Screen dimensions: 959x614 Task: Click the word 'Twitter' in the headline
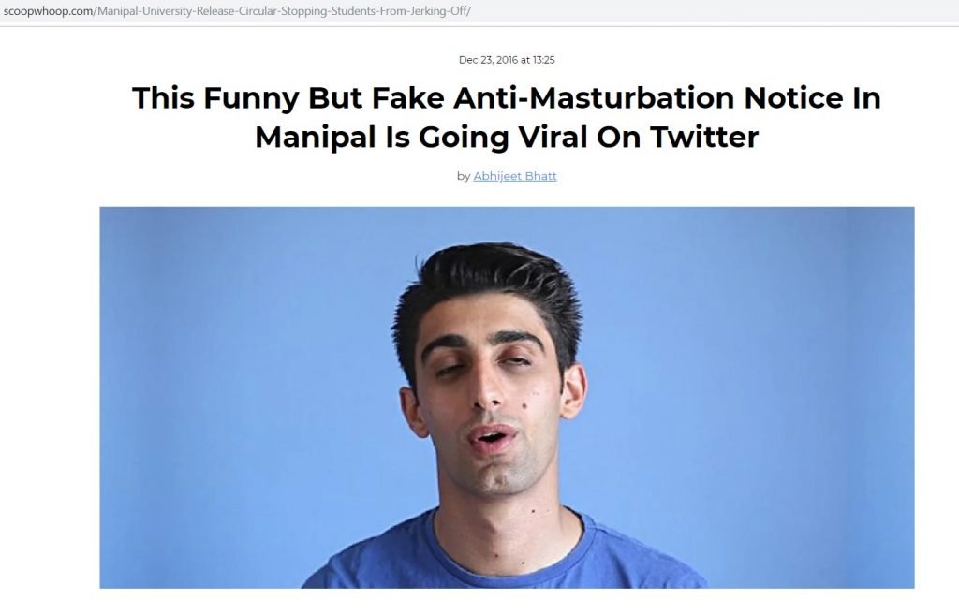tap(704, 137)
